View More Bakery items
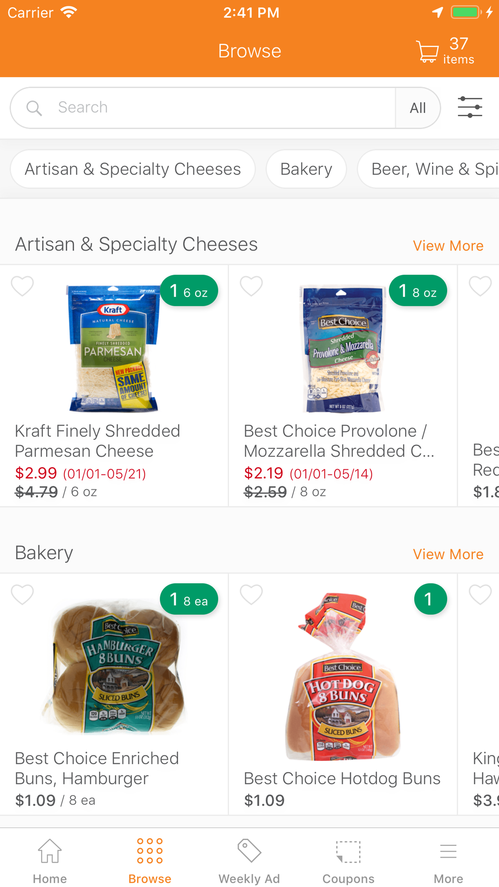The width and height of the screenshot is (499, 887). 448,554
